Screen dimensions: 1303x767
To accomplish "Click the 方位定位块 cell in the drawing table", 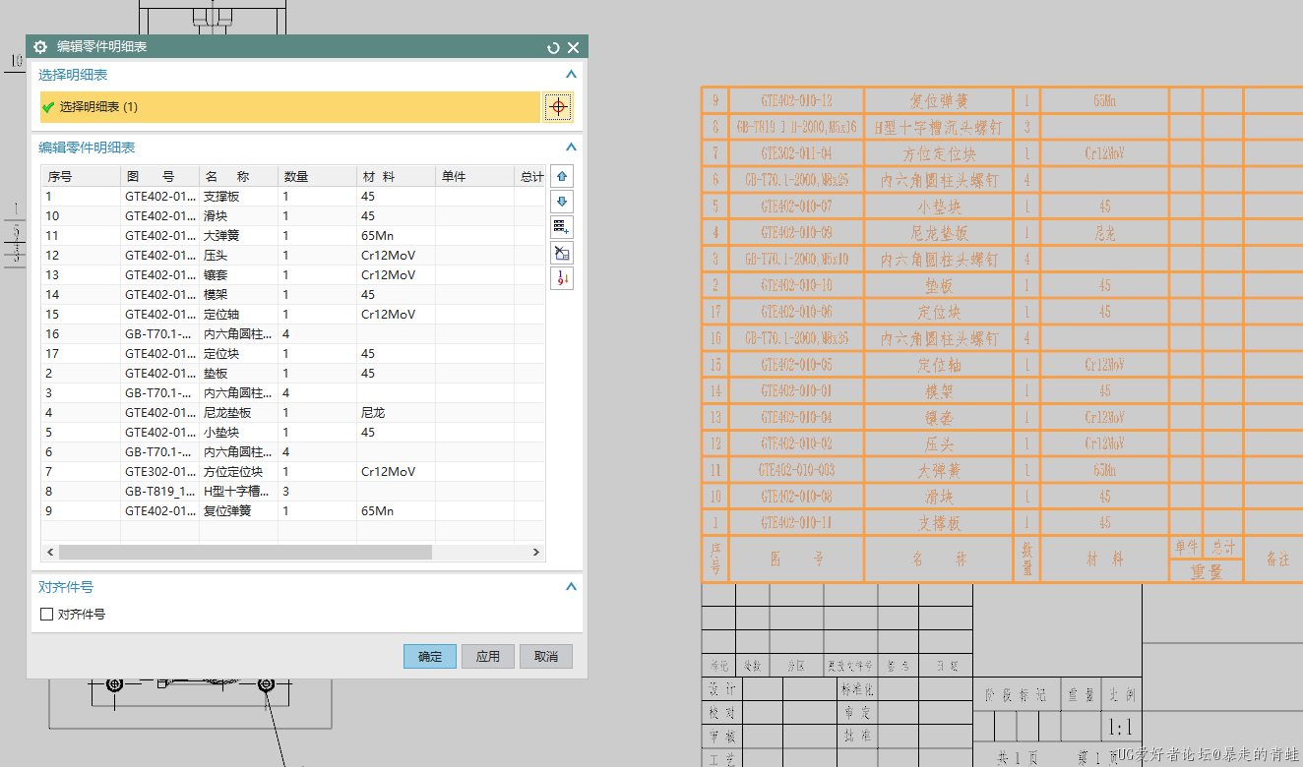I will point(939,154).
